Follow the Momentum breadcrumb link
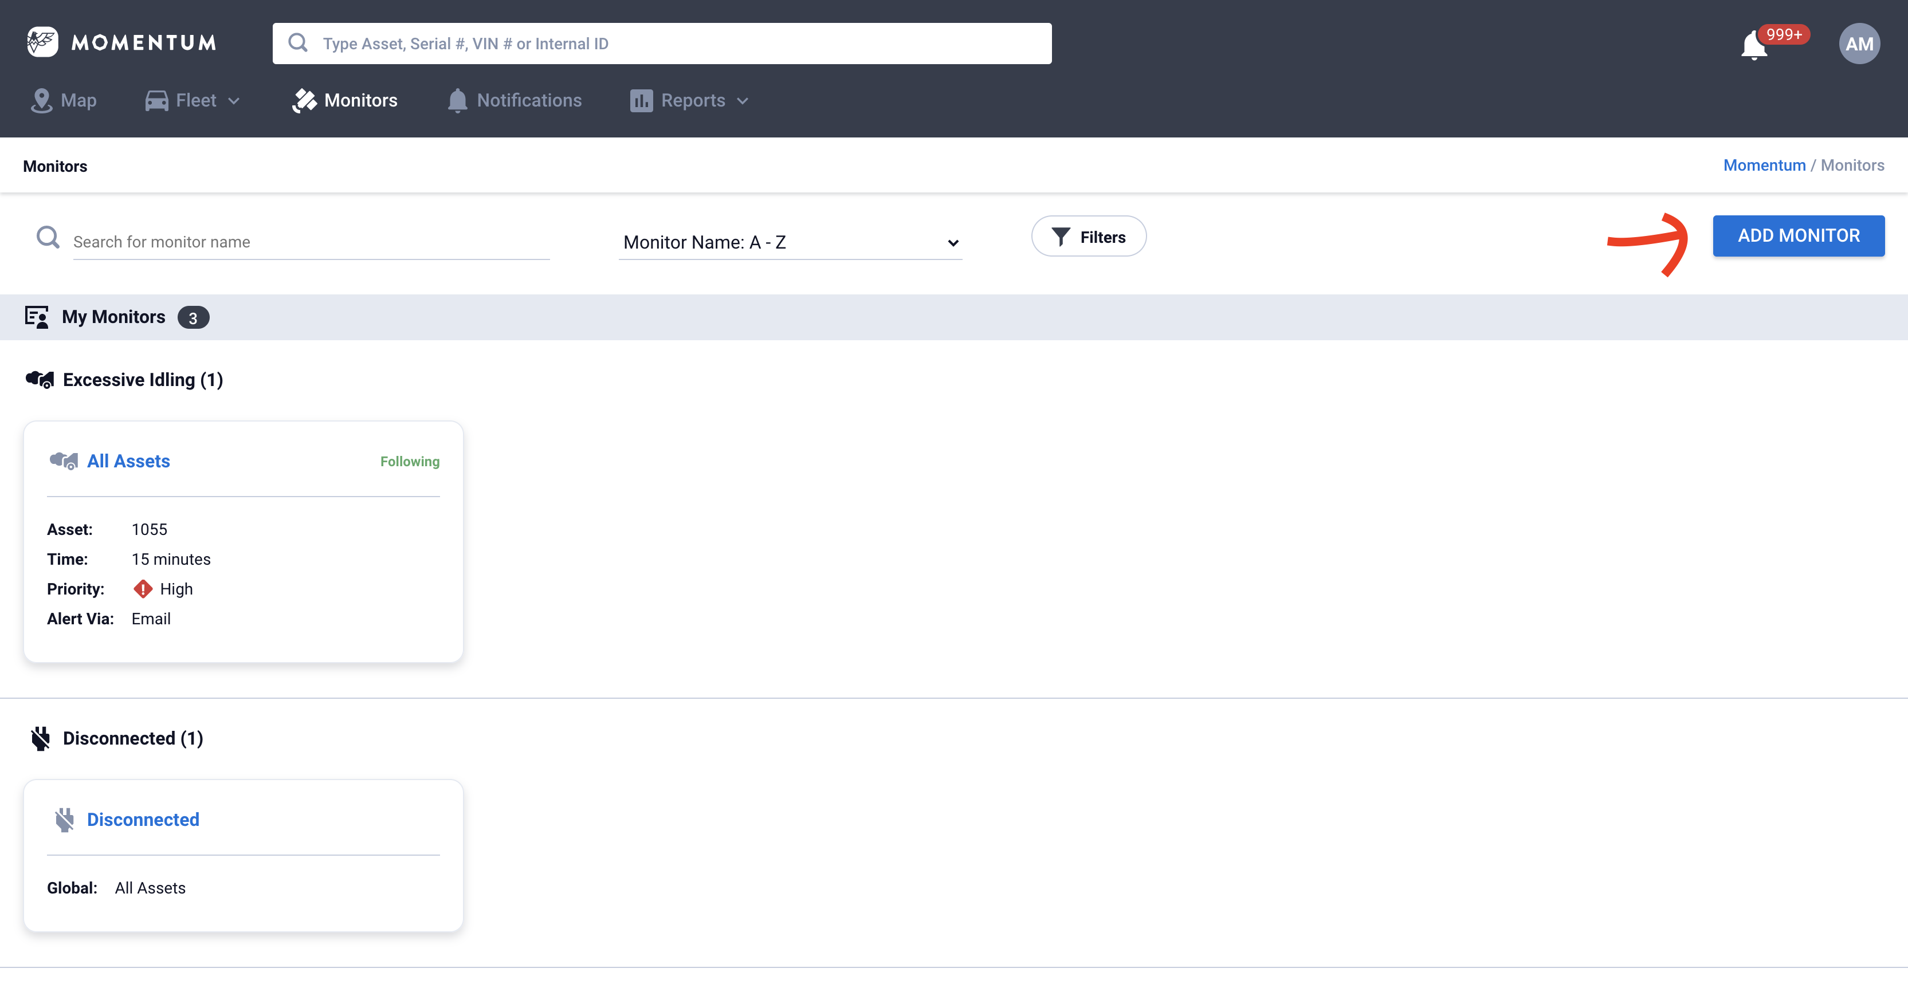The image size is (1908, 984). tap(1764, 165)
